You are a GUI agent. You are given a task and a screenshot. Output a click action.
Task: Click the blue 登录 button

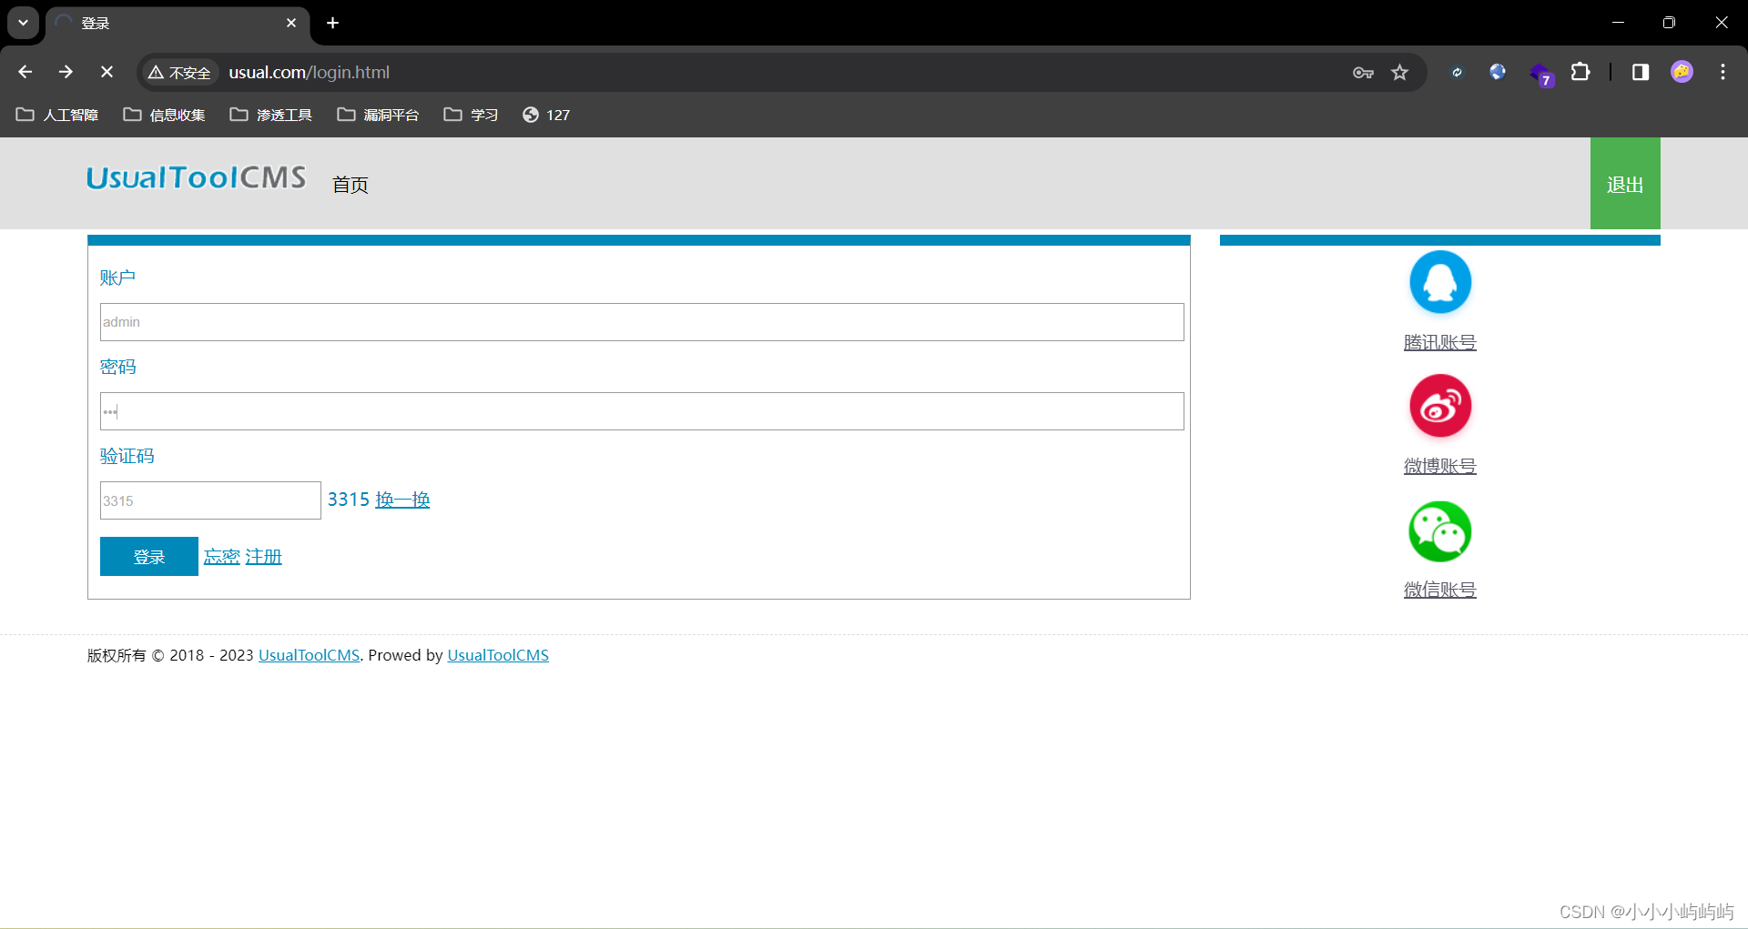[149, 556]
